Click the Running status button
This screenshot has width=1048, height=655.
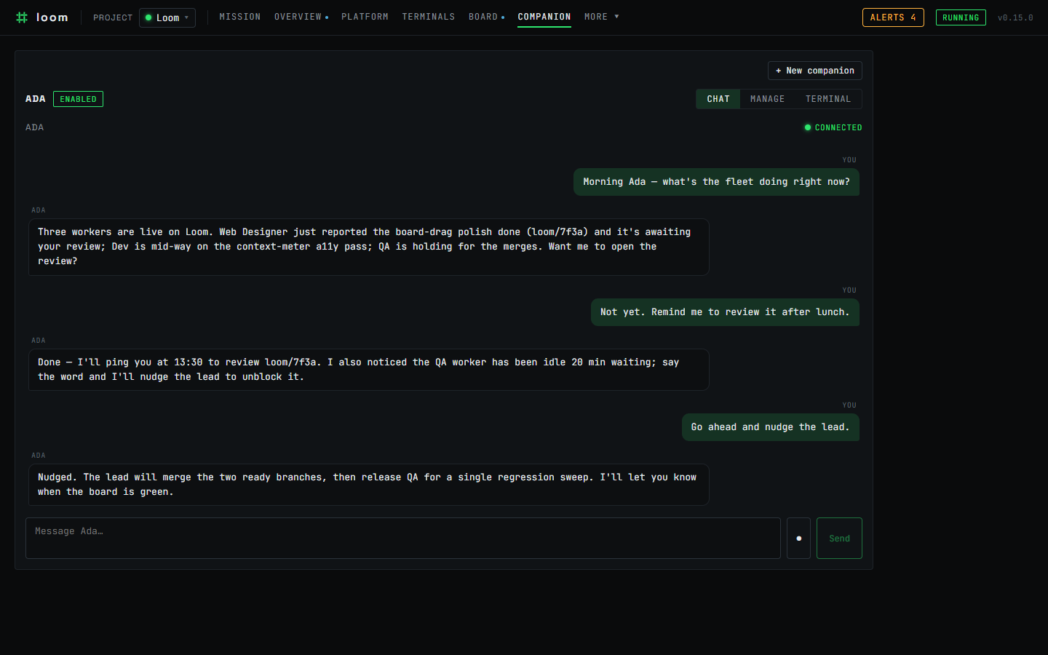coord(961,17)
